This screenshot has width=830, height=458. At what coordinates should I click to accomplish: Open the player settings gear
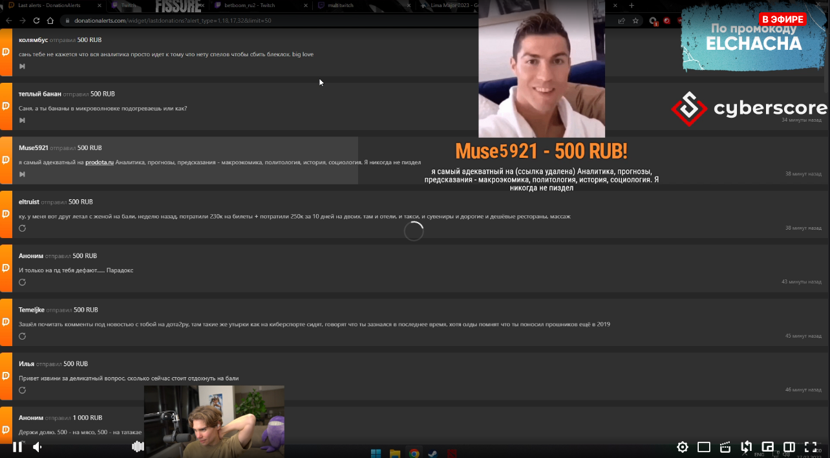click(x=683, y=447)
